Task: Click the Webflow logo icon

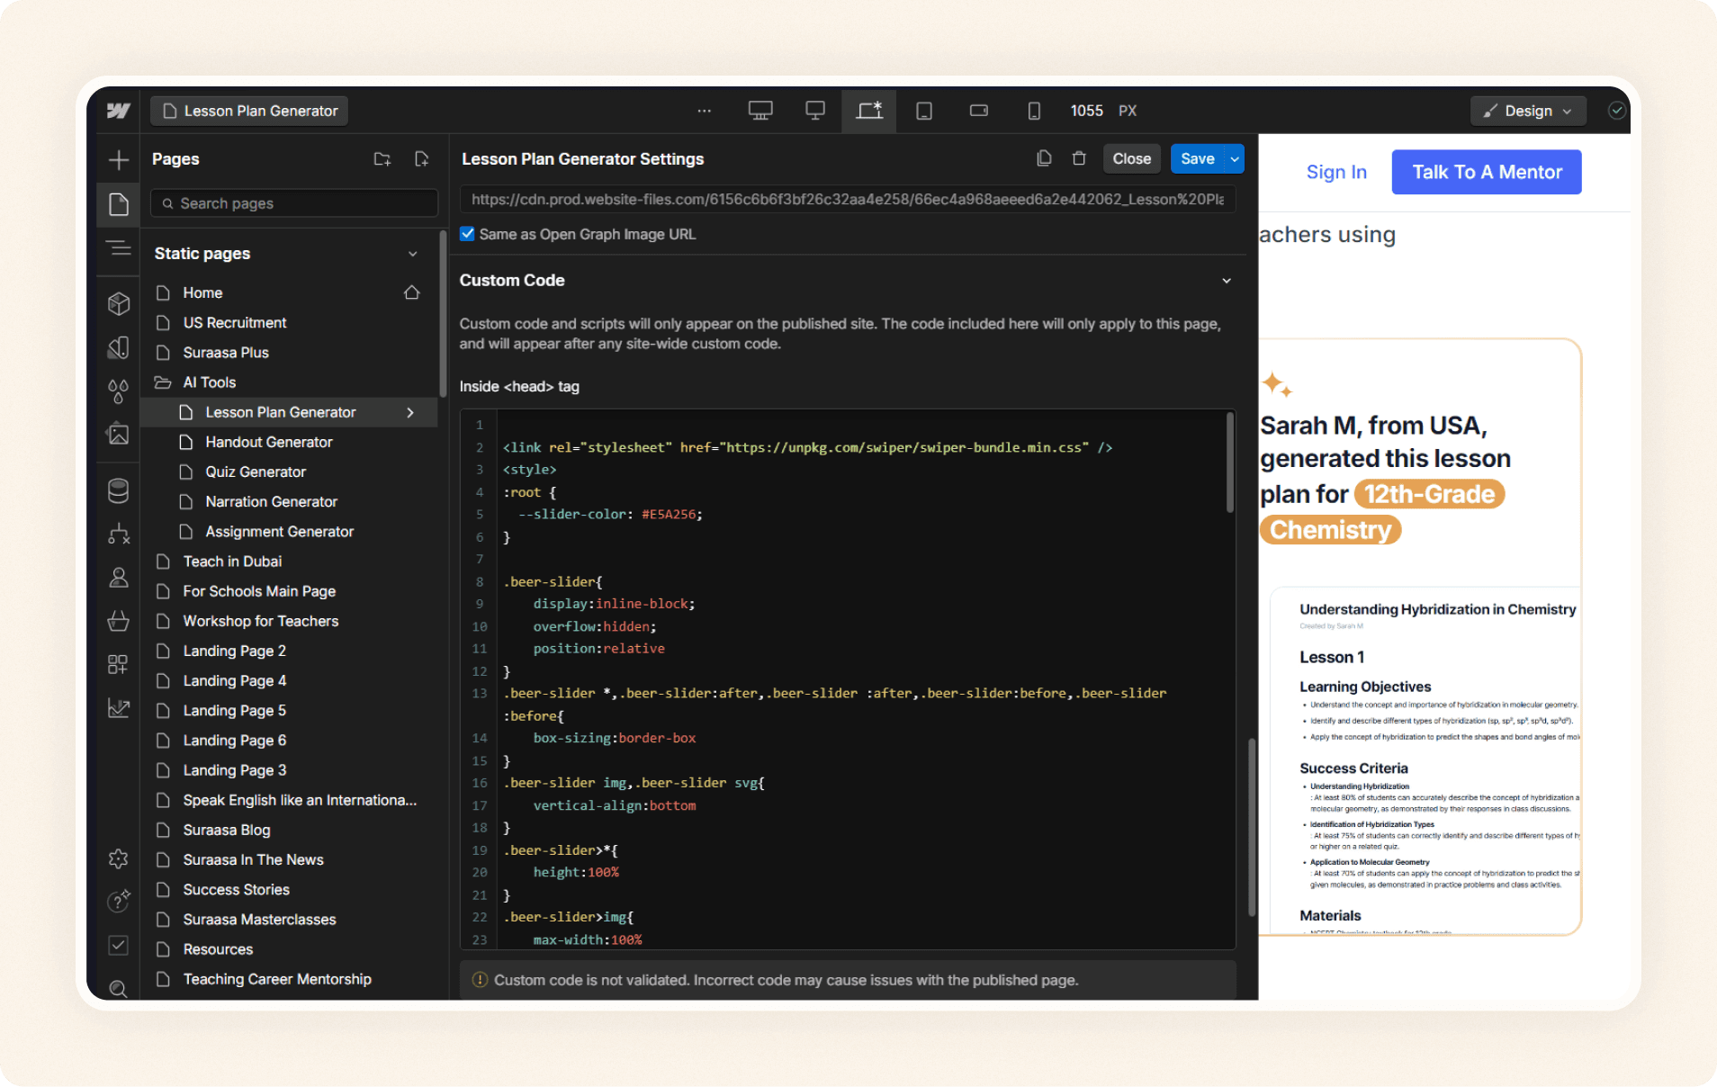Action: click(x=118, y=111)
